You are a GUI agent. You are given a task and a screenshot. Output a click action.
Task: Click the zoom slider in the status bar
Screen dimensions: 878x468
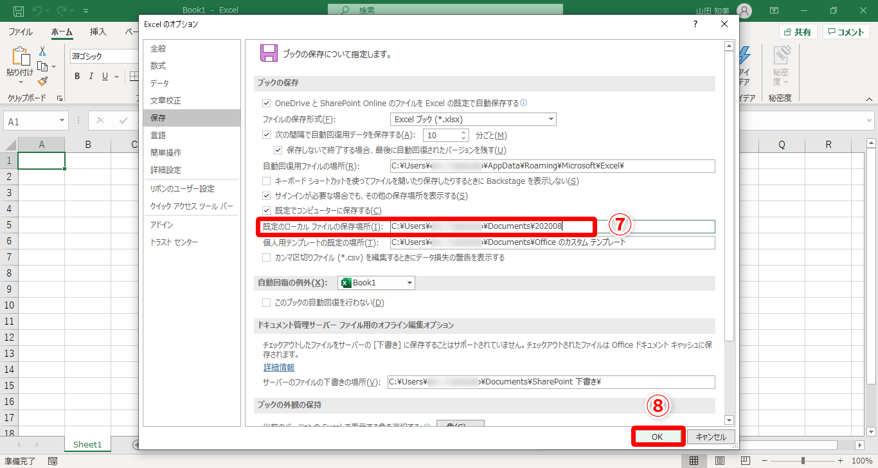click(803, 461)
